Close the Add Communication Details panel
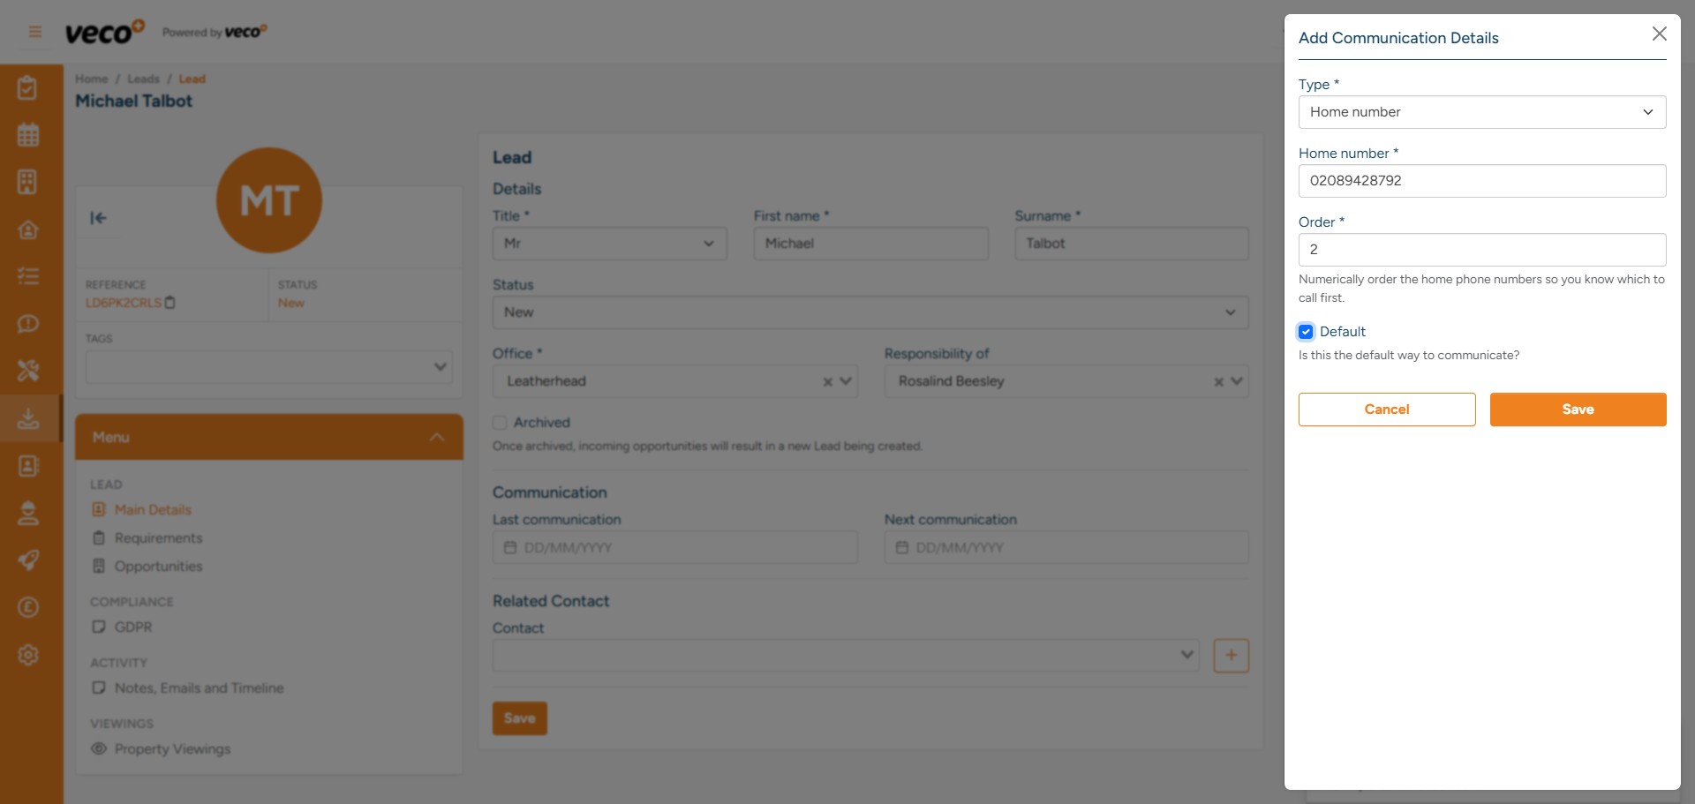 point(1659,34)
